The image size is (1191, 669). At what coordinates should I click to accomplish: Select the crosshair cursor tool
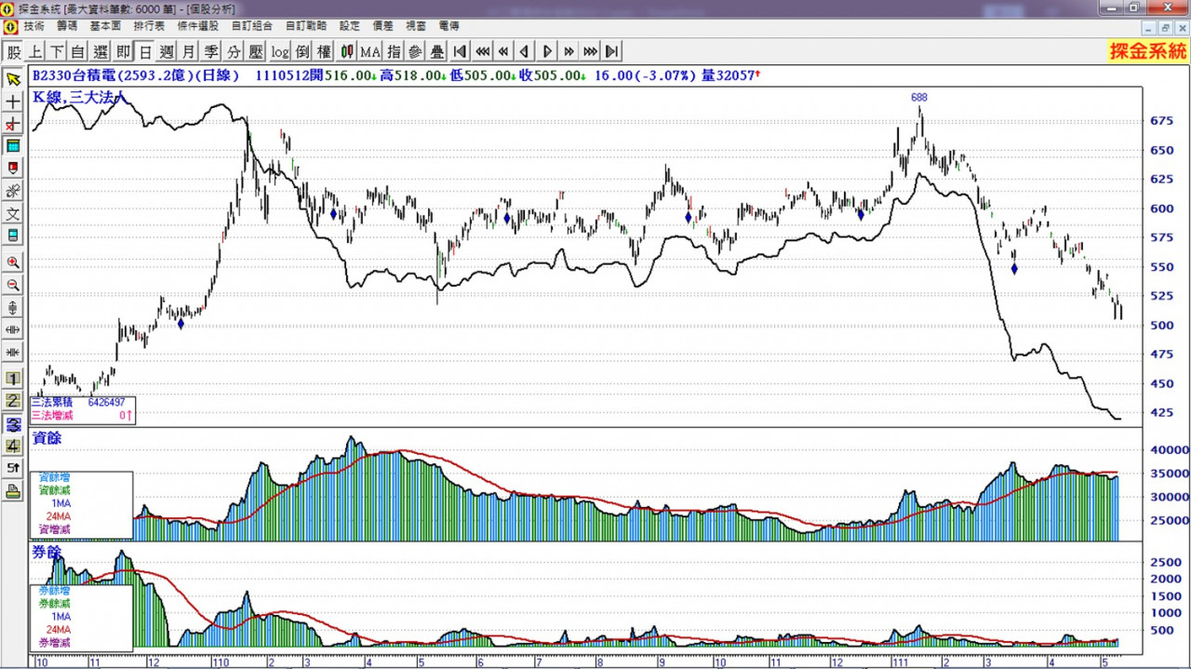click(13, 101)
